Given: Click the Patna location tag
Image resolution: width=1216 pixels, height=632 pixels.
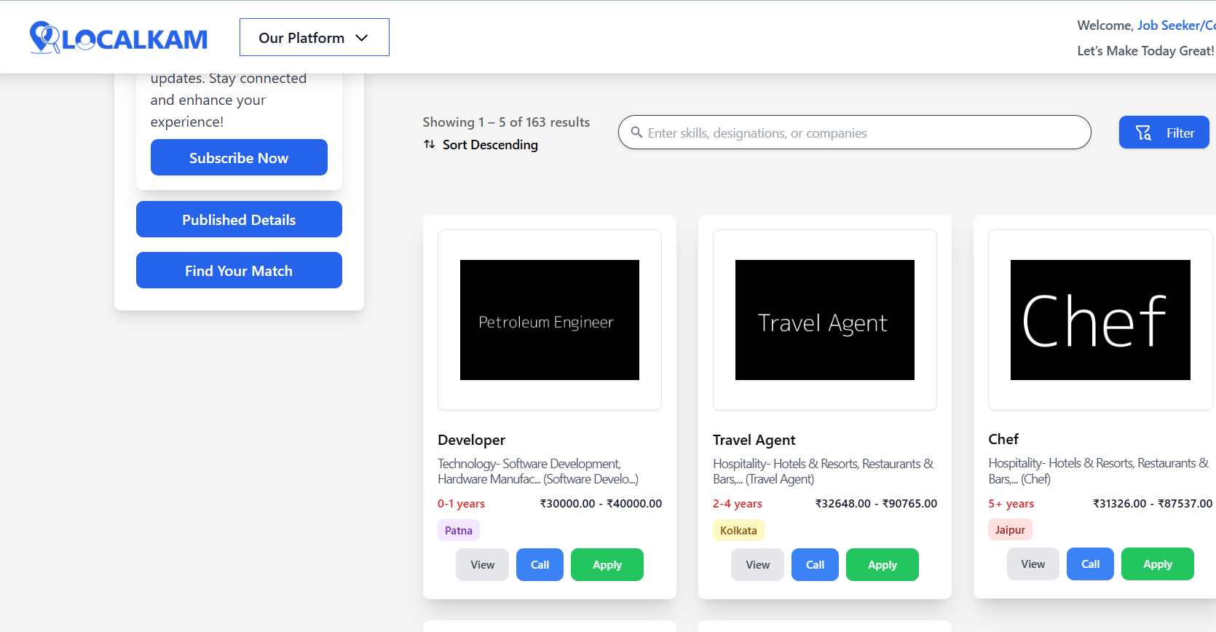Looking at the screenshot, I should pos(459,531).
